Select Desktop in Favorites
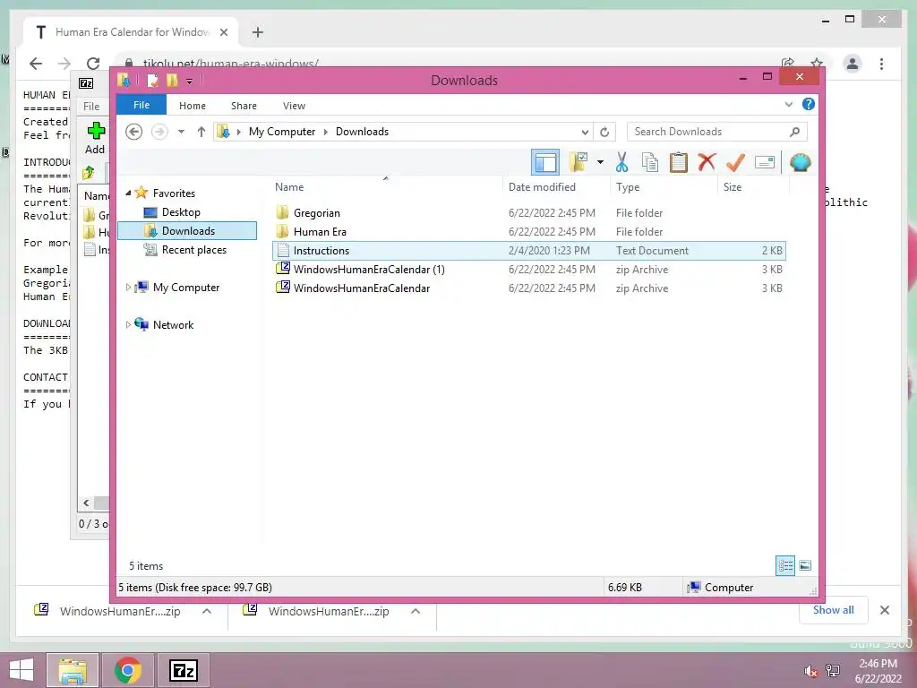The height and width of the screenshot is (688, 917). [181, 212]
